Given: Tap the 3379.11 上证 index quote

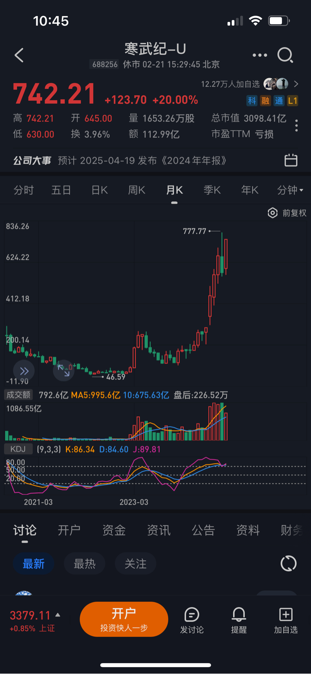Looking at the screenshot, I should tap(30, 616).
